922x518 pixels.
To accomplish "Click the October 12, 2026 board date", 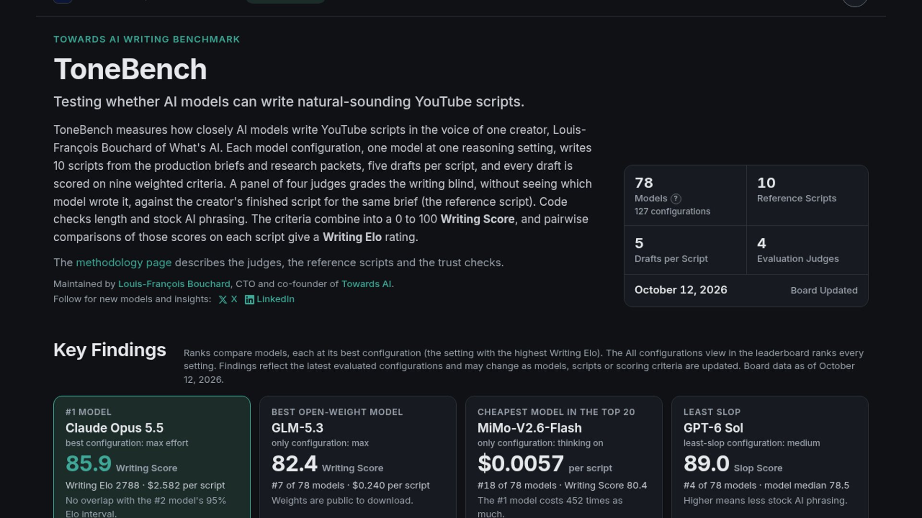I will [680, 290].
